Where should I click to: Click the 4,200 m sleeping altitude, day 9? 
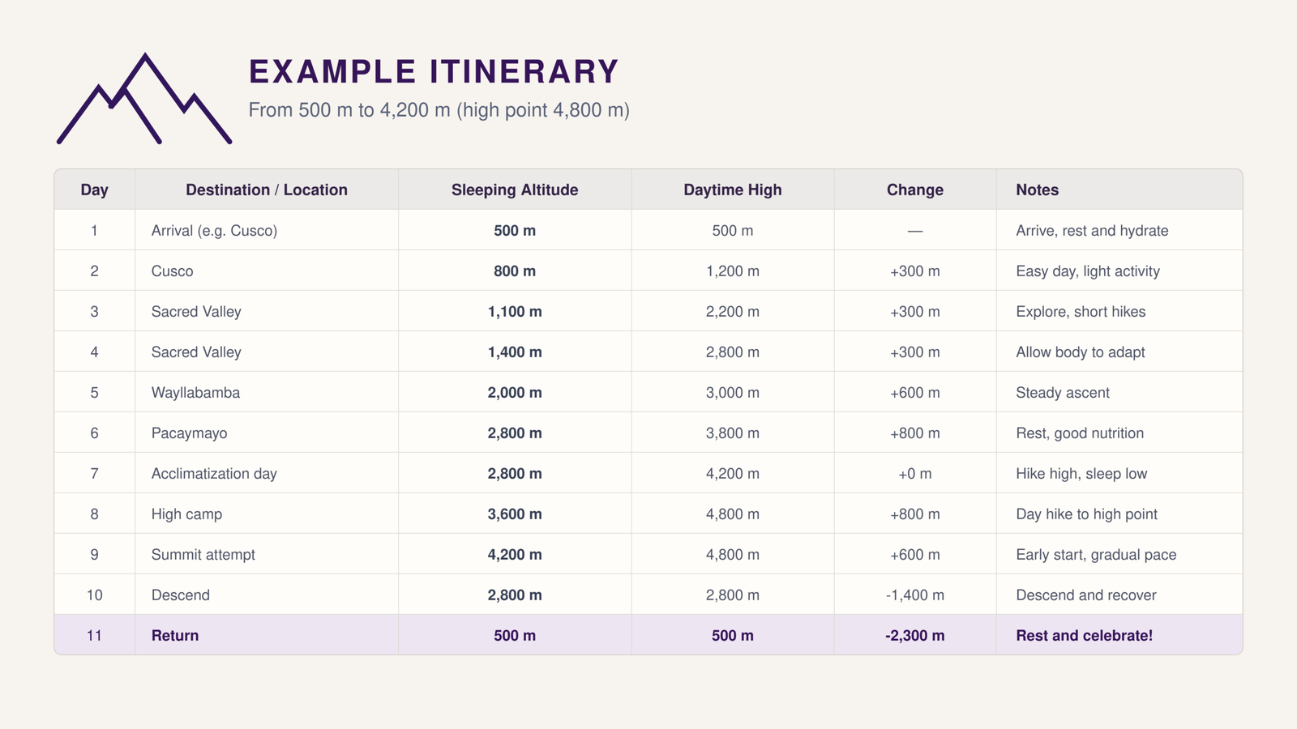click(x=515, y=555)
